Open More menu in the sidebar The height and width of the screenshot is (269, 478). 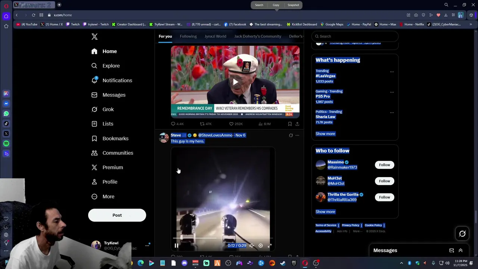103,197
